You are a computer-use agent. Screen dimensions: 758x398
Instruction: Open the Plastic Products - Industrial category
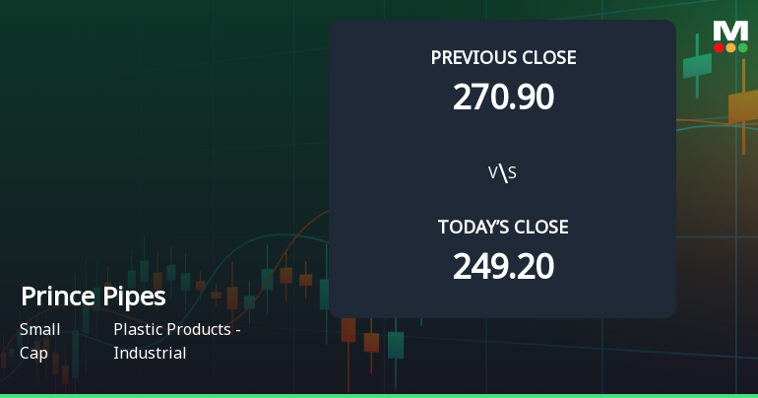[x=177, y=341]
